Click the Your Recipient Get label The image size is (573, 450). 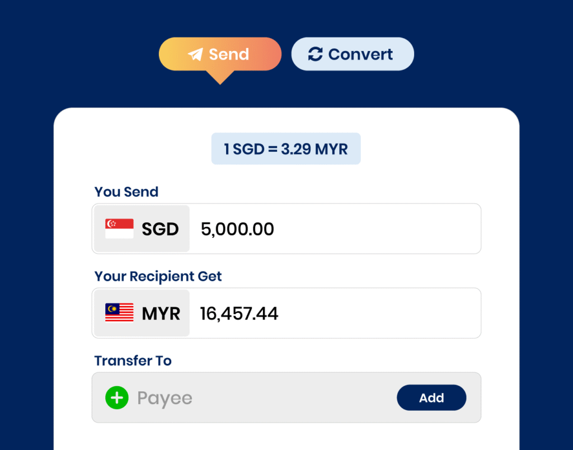pyautogui.click(x=158, y=276)
